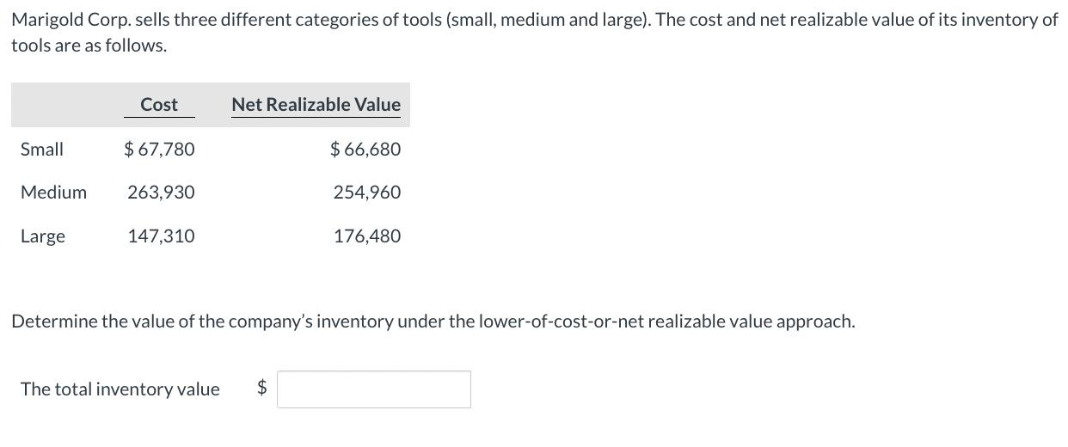Click the Medium cost value 263,930
The image size is (1068, 447).
pos(162,193)
